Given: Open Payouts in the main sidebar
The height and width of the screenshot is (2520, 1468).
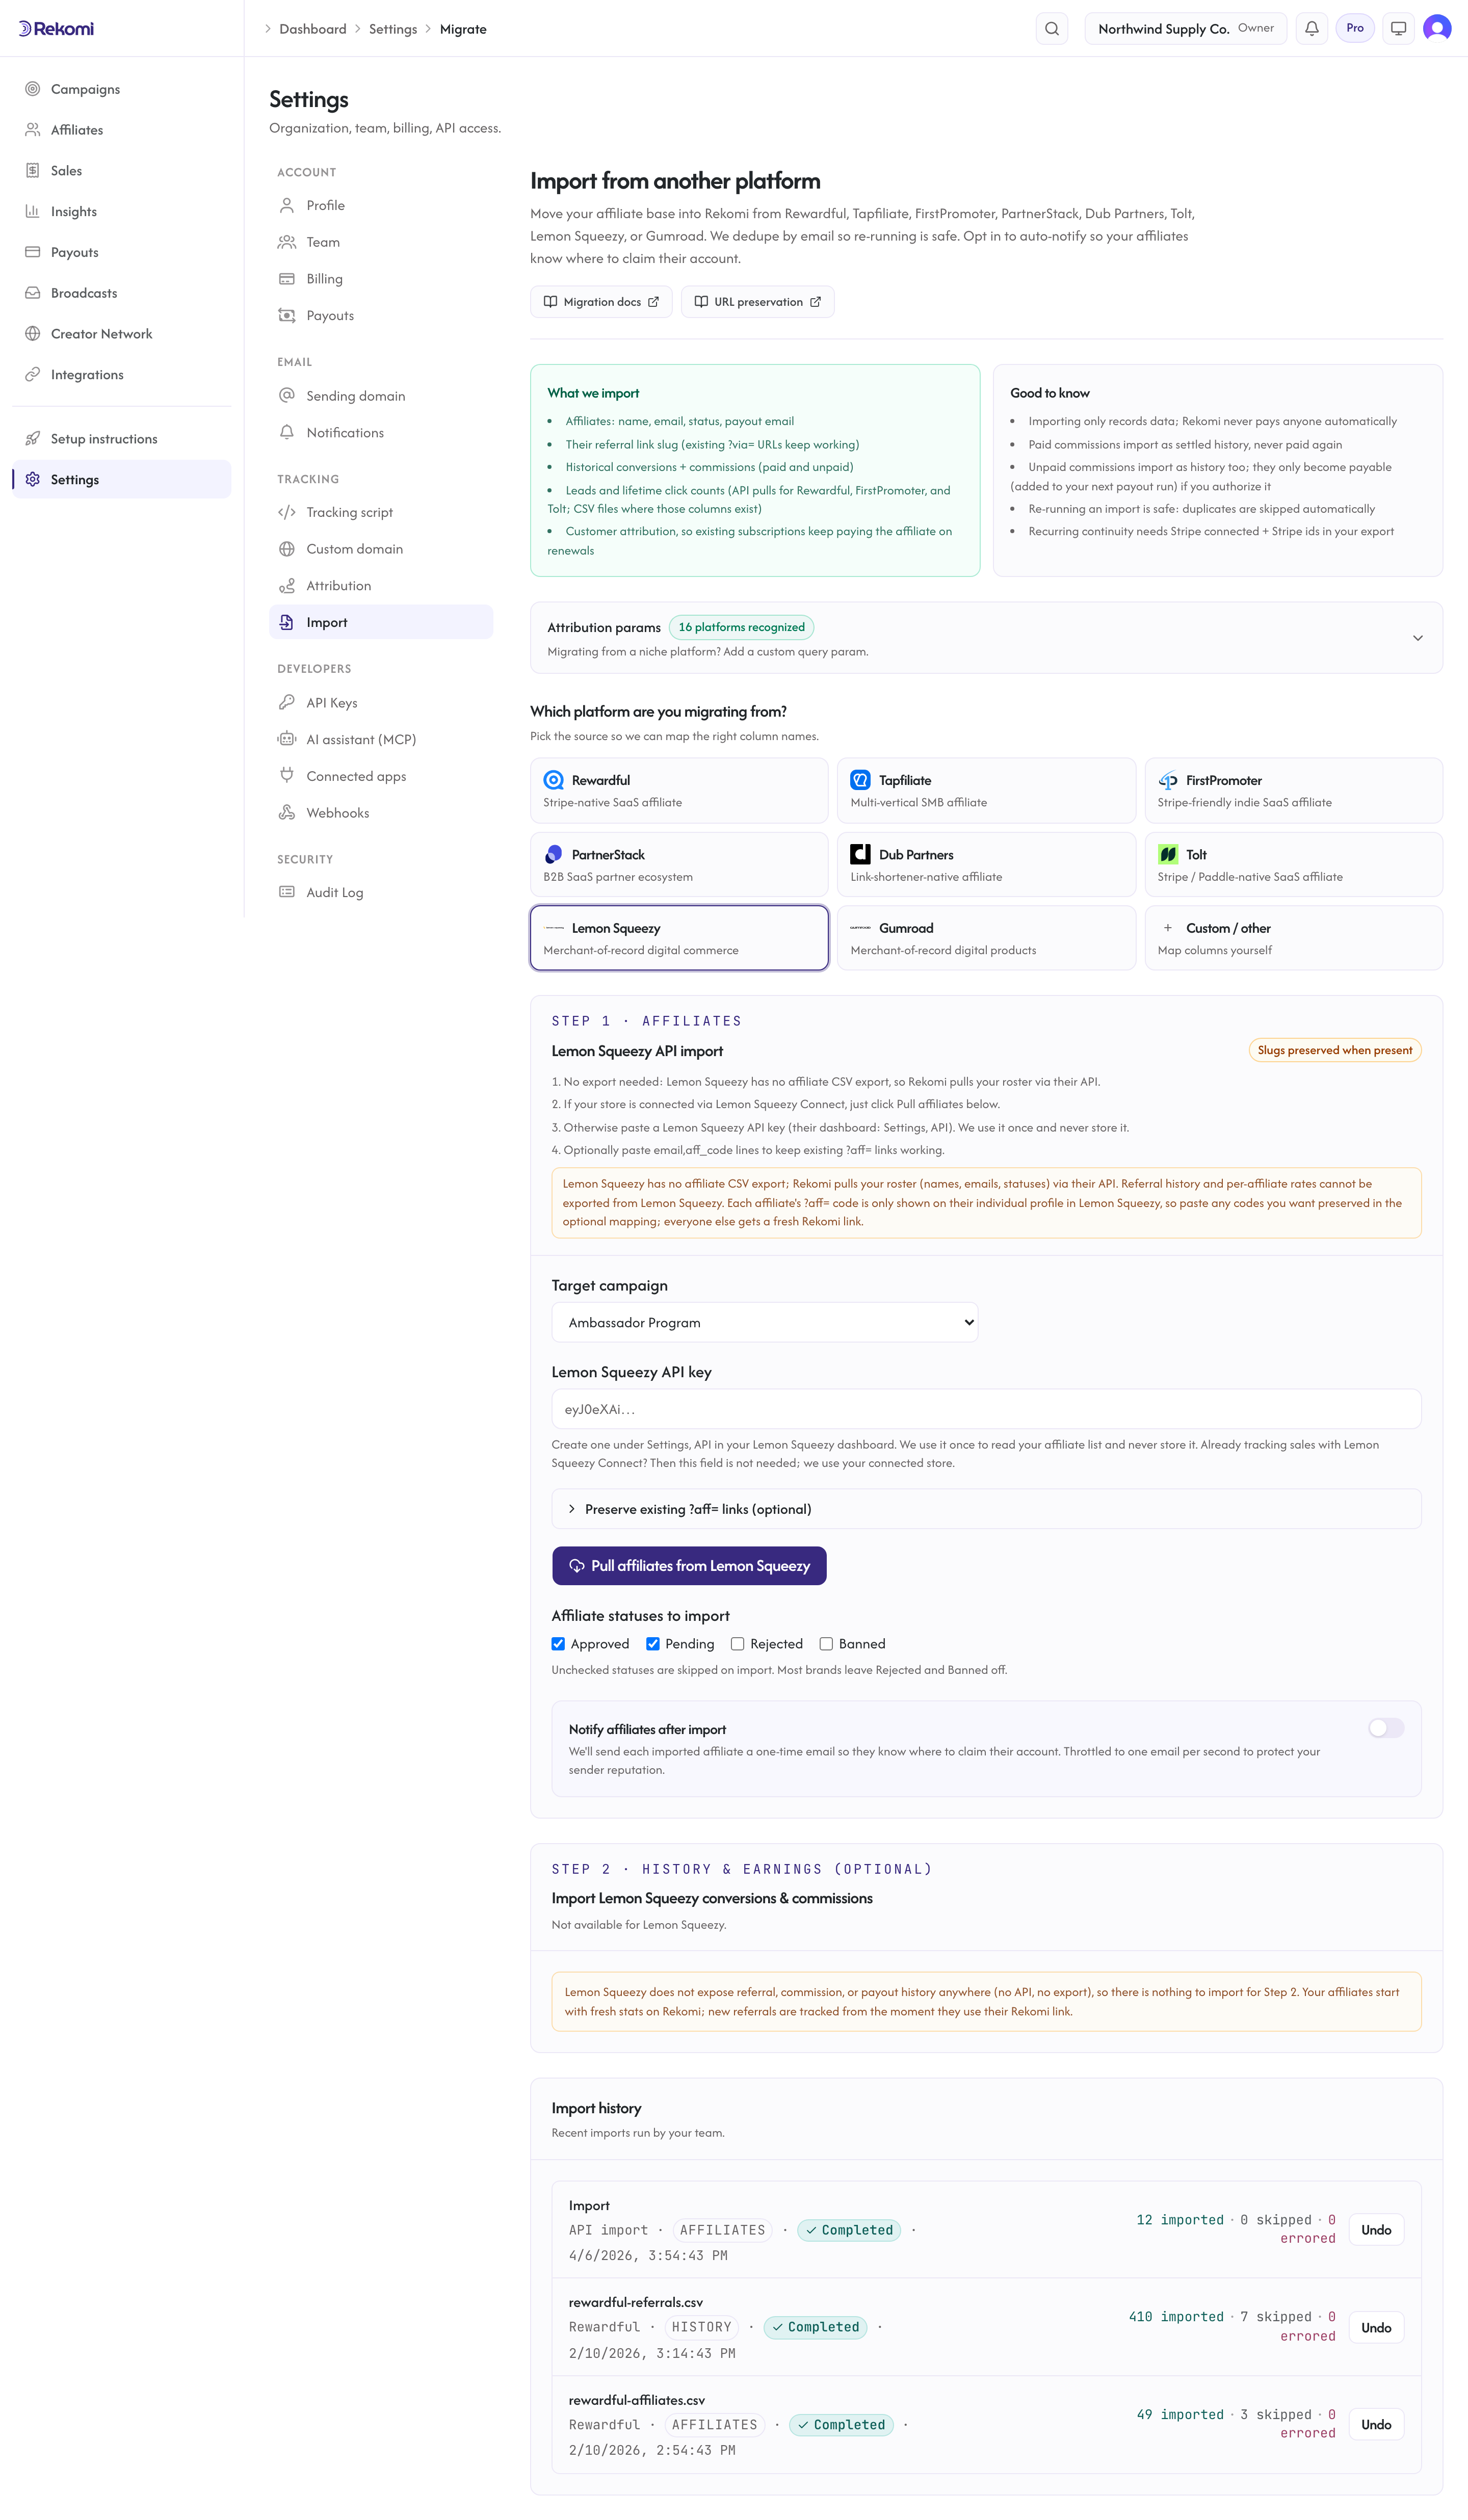Looking at the screenshot, I should point(121,252).
